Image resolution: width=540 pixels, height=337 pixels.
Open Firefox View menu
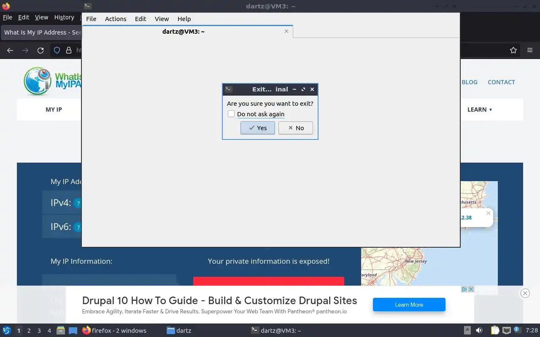coord(41,17)
